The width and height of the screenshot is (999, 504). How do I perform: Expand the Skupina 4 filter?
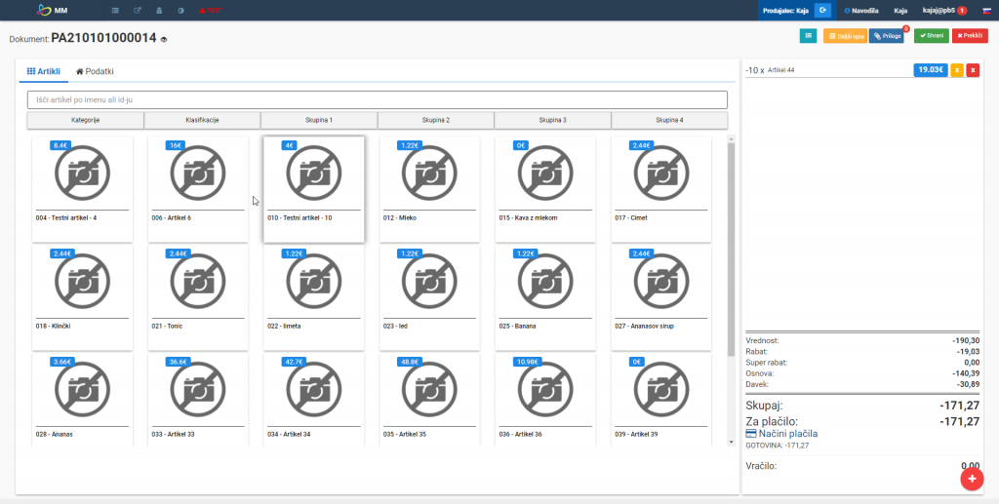[669, 120]
